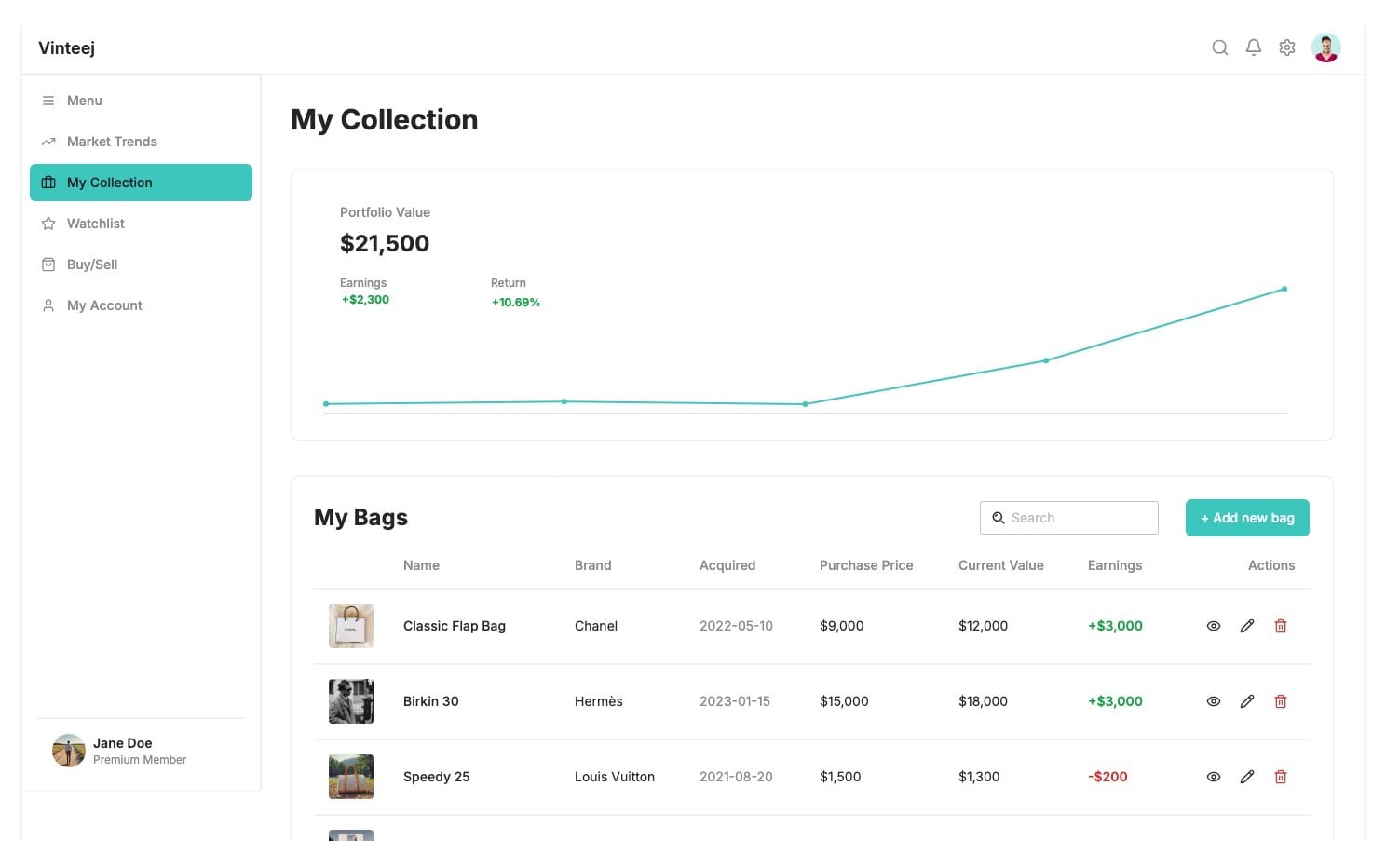This screenshot has width=1386, height=841.
Task: Click Classic Flap Bag thumbnail image
Action: (351, 626)
